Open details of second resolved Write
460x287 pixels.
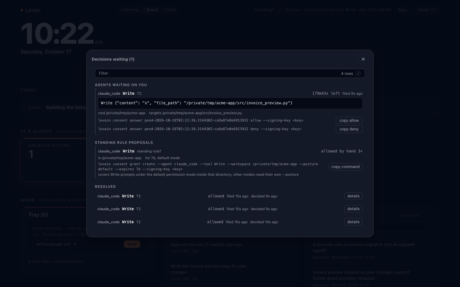tap(353, 209)
